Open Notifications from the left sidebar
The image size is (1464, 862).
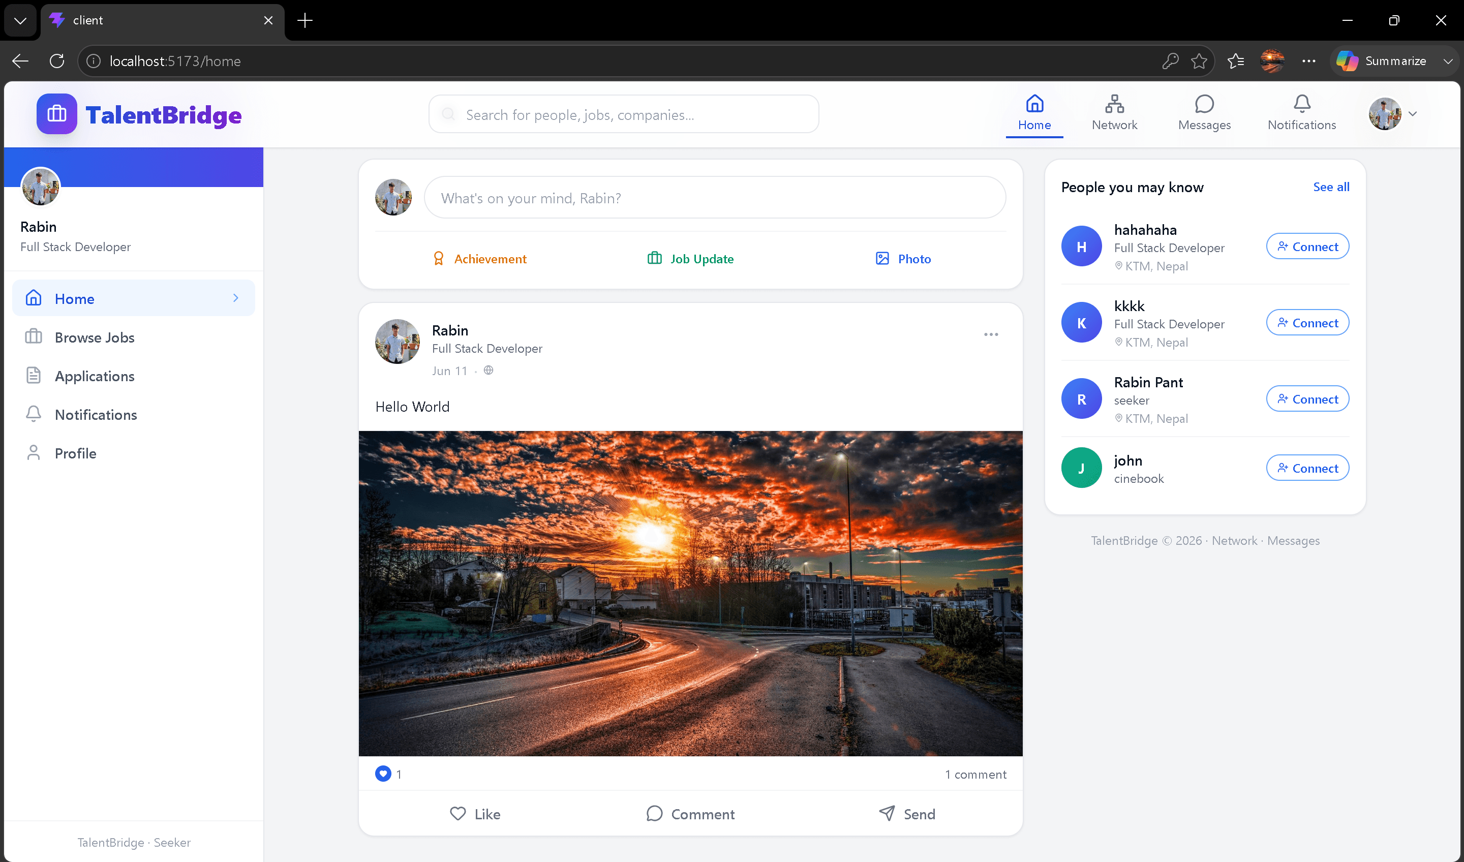pyautogui.click(x=134, y=414)
